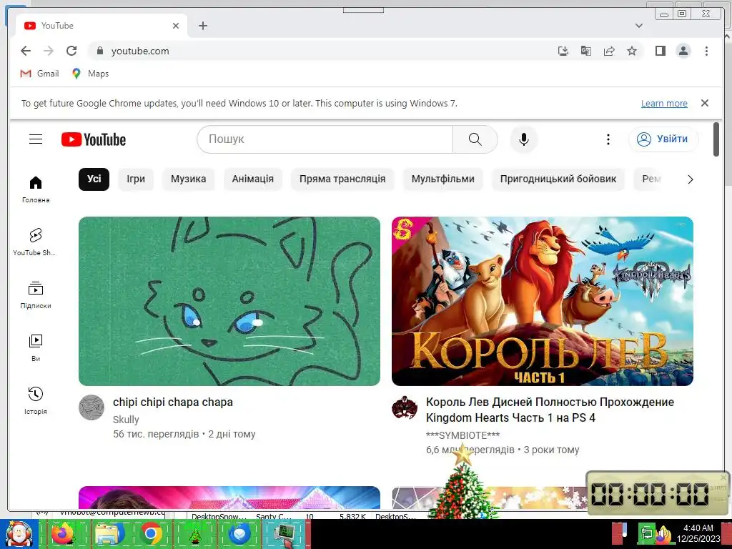Select the Ігри chip
Viewport: 732px width, 549px height.
tap(136, 179)
